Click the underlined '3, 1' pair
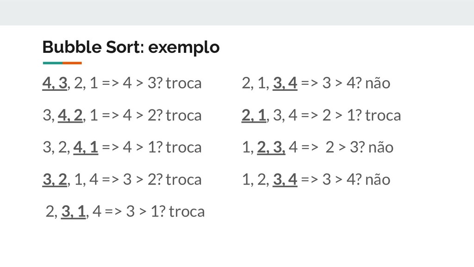 coord(74,211)
